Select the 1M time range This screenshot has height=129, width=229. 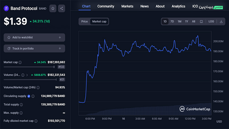coord(180,22)
